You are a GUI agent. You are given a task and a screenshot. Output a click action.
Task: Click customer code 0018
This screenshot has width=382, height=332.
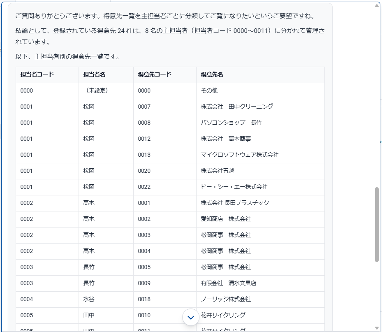(x=144, y=299)
